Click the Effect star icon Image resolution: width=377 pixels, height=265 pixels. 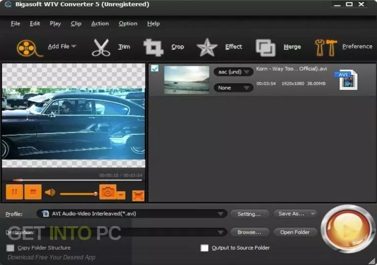(x=207, y=48)
